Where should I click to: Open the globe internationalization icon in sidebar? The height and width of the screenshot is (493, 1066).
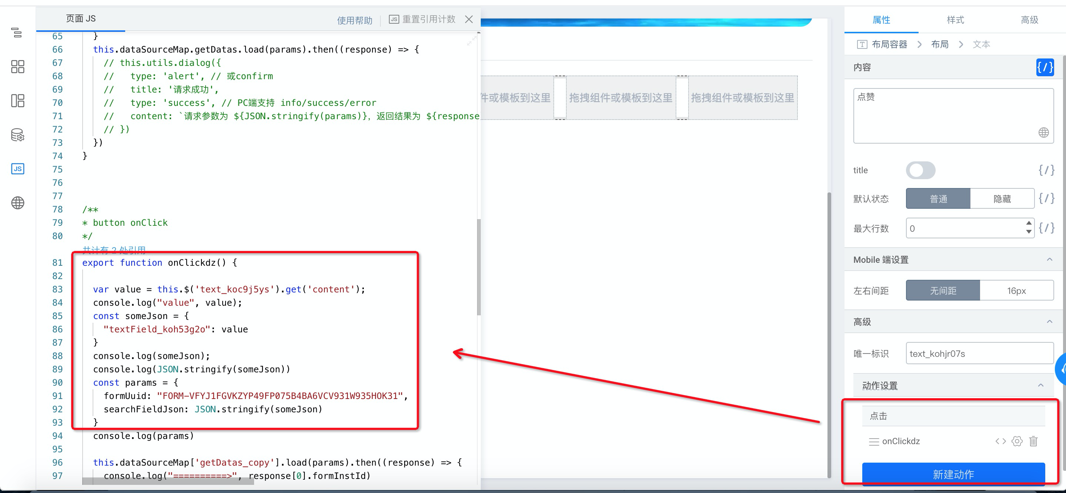tap(17, 203)
